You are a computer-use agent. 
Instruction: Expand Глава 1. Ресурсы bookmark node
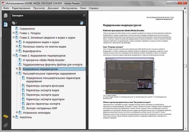click(x=14, y=33)
